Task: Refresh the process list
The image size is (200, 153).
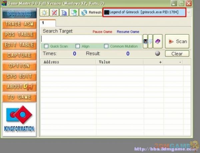Action: [91, 13]
